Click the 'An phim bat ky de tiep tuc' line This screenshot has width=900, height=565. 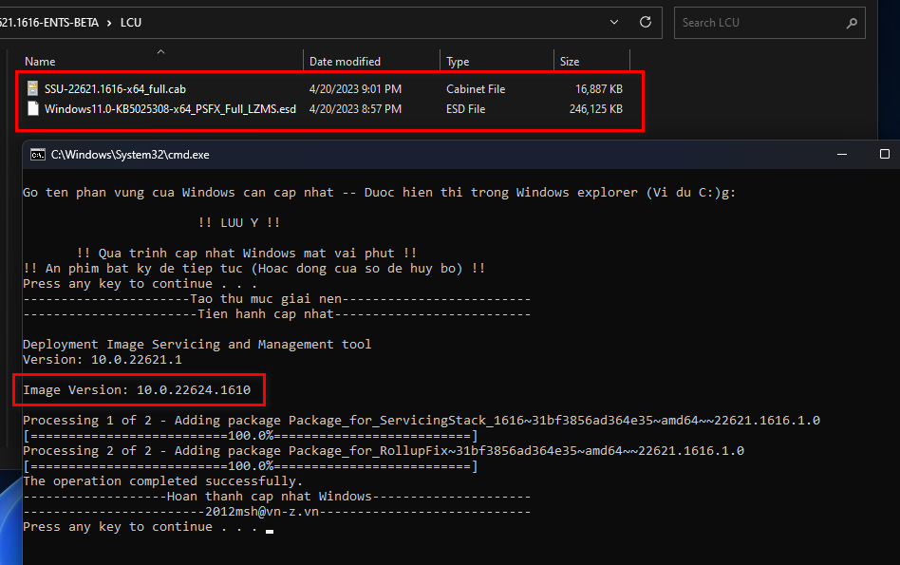point(253,268)
